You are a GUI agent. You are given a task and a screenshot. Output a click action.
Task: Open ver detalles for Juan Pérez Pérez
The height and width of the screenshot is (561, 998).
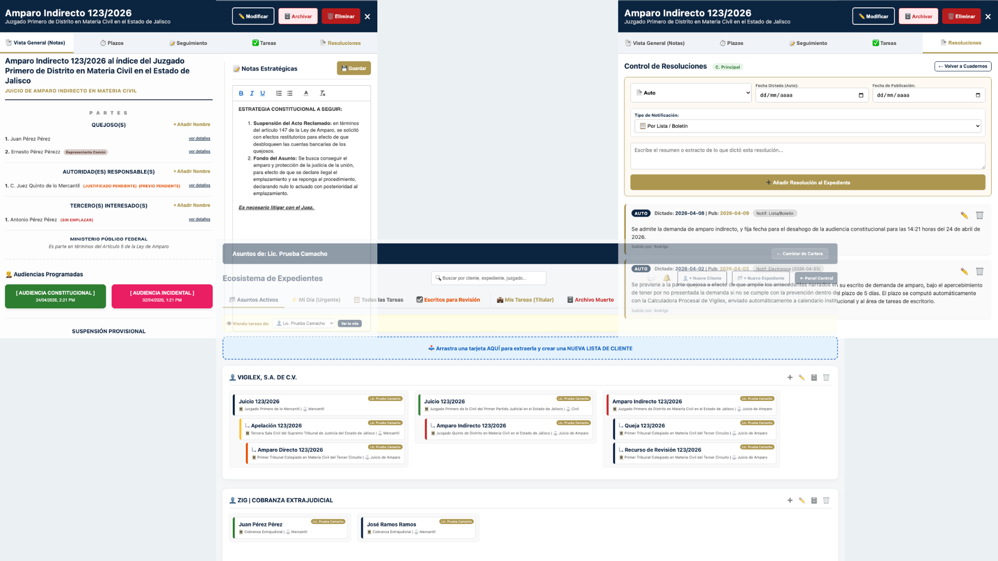200,138
